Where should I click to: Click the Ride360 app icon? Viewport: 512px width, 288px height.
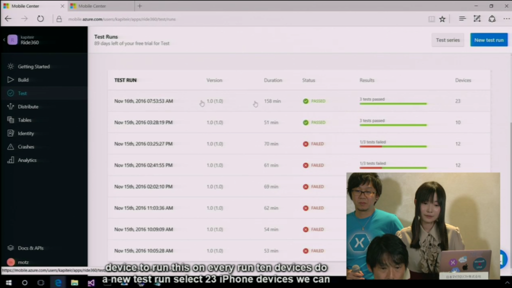point(12,40)
